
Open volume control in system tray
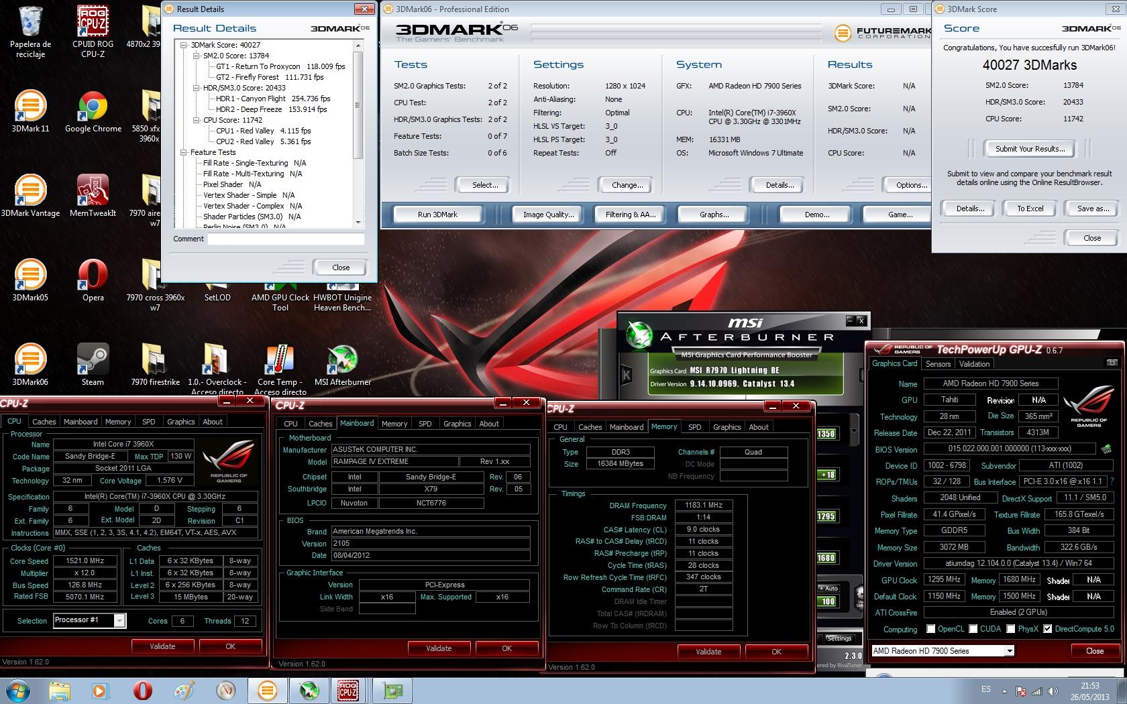point(1053,691)
